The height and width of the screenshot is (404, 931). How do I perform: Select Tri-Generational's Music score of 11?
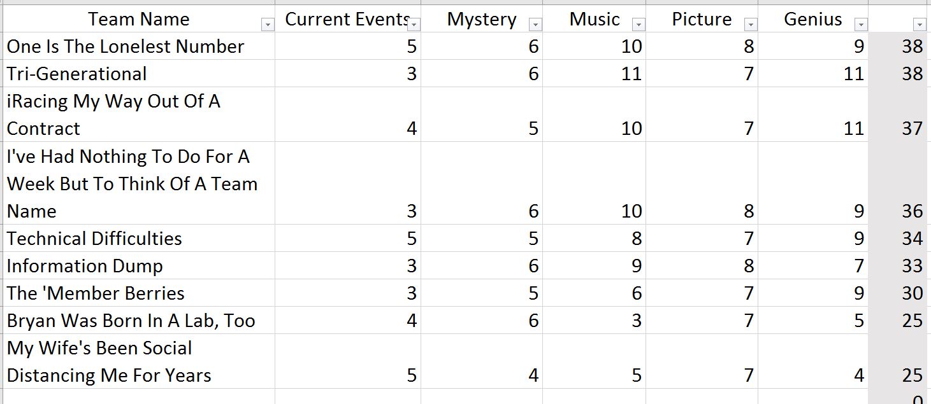tap(594, 74)
